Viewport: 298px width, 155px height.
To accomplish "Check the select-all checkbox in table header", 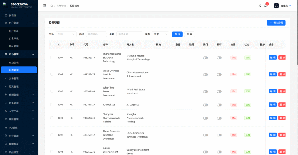I will (x=52, y=44).
